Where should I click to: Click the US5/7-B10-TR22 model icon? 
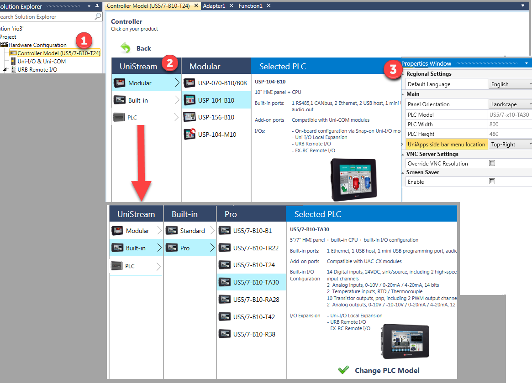(224, 248)
